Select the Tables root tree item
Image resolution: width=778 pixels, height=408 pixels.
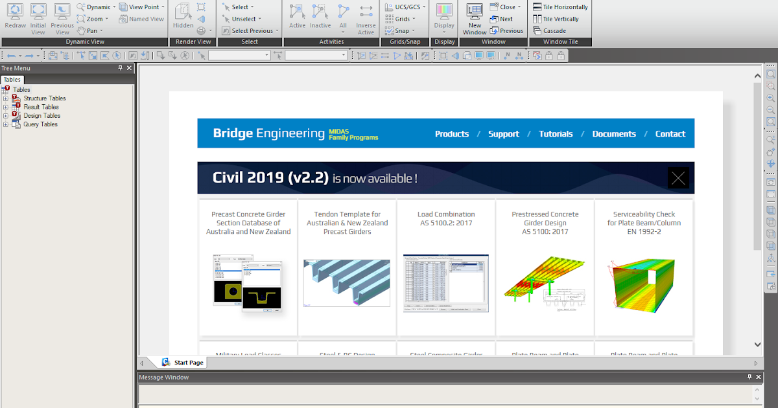point(21,90)
